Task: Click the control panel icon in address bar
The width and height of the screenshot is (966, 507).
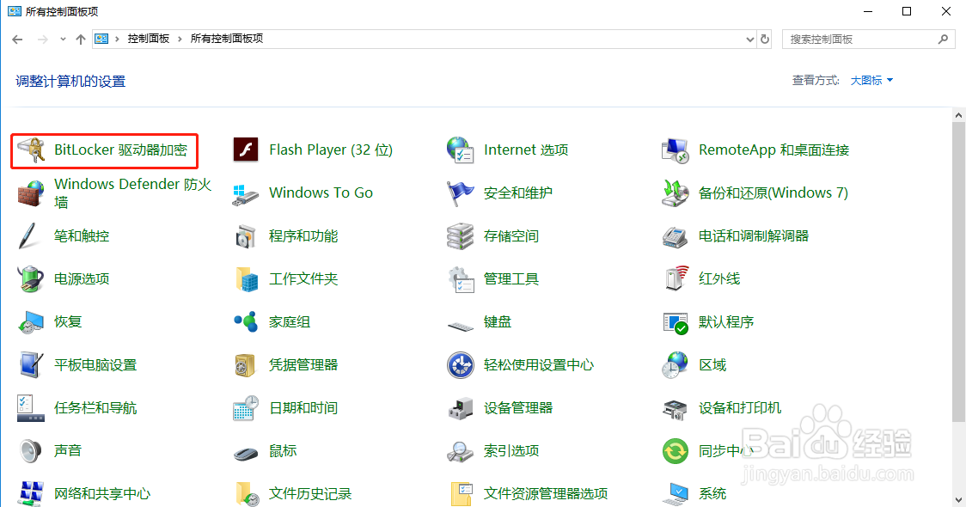Action: tap(101, 39)
